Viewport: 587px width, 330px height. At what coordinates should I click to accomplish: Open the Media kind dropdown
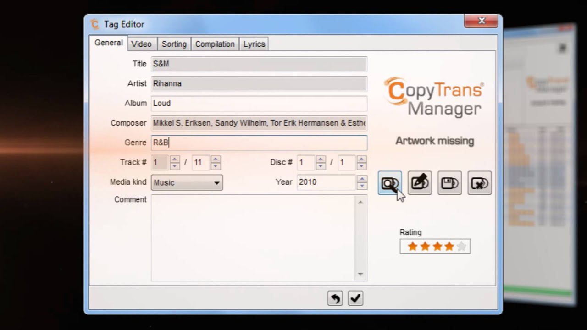[x=187, y=182]
